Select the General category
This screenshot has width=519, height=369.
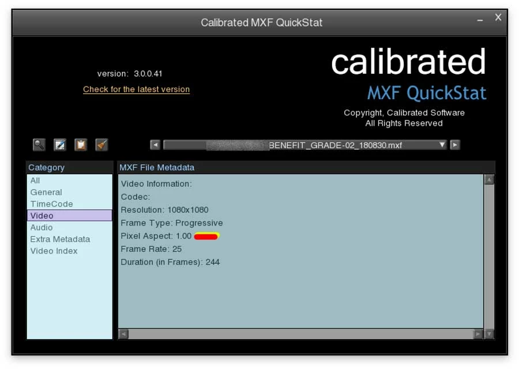70,192
